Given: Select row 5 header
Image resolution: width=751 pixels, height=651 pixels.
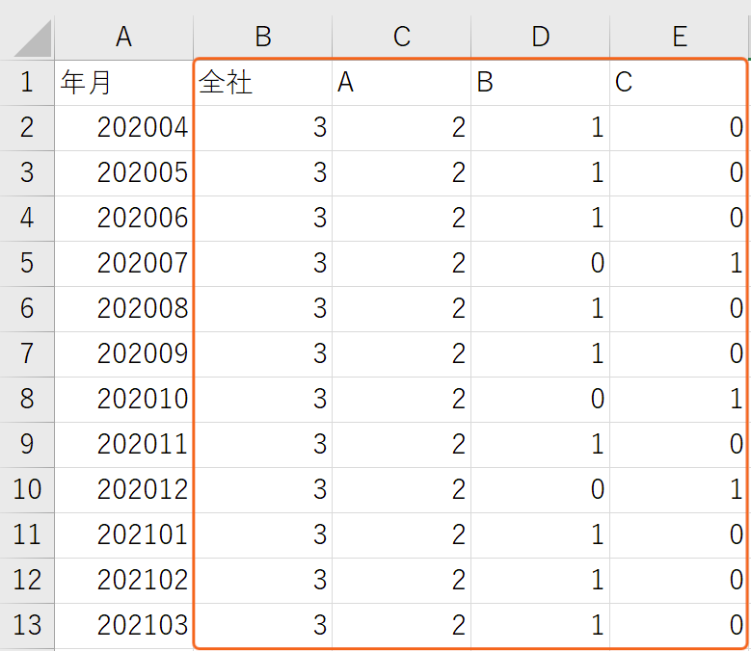Looking at the screenshot, I should point(27,264).
